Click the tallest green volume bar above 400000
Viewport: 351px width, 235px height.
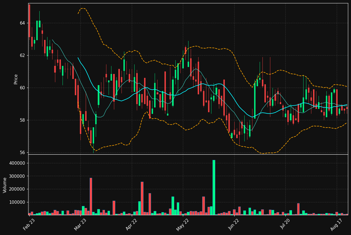pos(214,187)
